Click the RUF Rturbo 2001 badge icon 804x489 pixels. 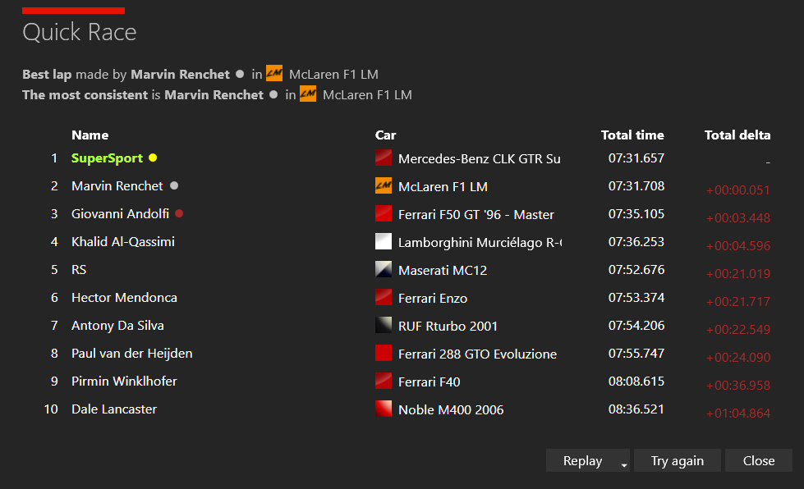coord(383,325)
